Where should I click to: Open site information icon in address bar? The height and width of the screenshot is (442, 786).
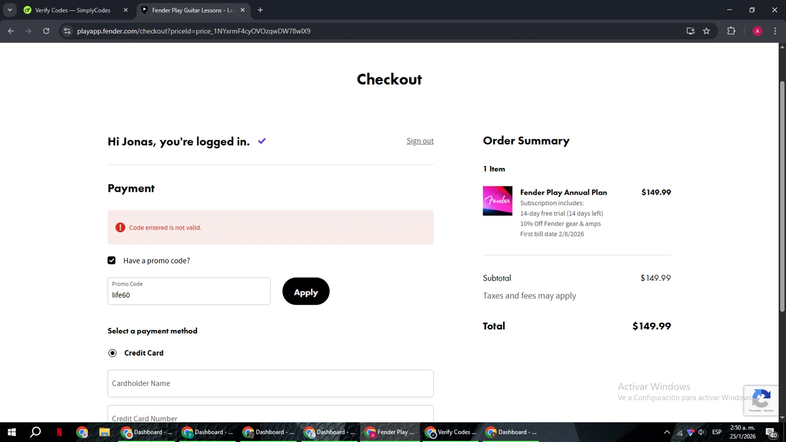click(67, 31)
